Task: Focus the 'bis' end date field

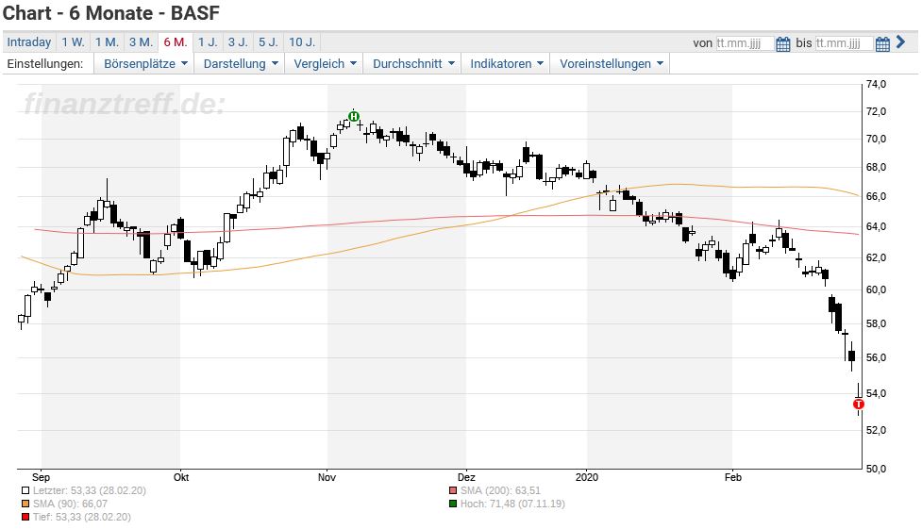Action: [x=844, y=43]
